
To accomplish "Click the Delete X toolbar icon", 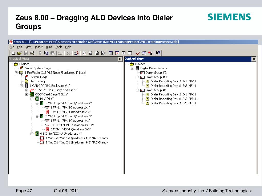I will click(x=68, y=53).
